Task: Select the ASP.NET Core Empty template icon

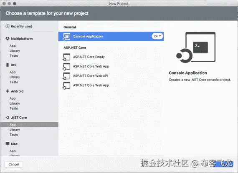Action: tap(66, 57)
